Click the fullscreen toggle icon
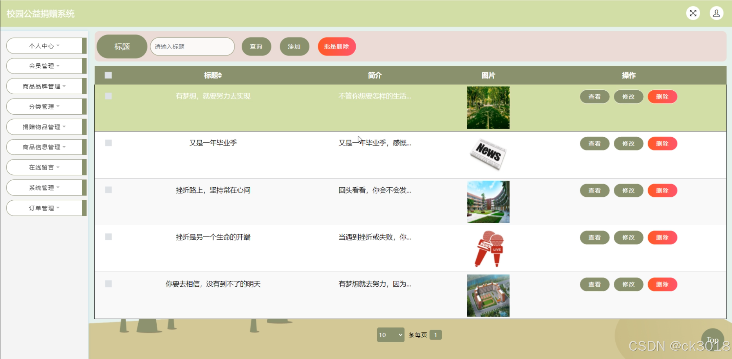The image size is (732, 359). coord(693,13)
